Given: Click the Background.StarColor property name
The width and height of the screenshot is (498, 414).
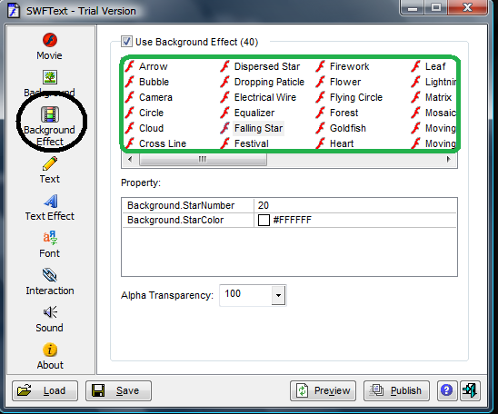Looking at the screenshot, I should tap(175, 220).
